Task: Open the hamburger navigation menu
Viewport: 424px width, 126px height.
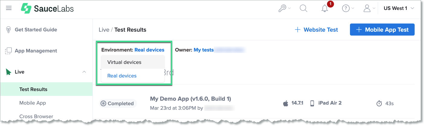Action: (x=9, y=8)
